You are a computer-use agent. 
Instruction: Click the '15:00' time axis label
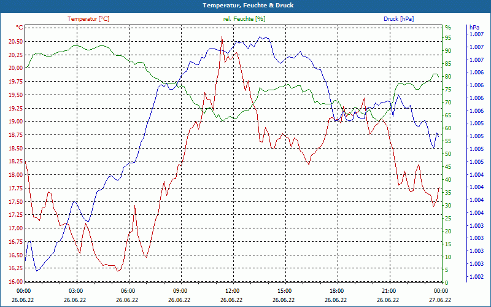(284, 290)
